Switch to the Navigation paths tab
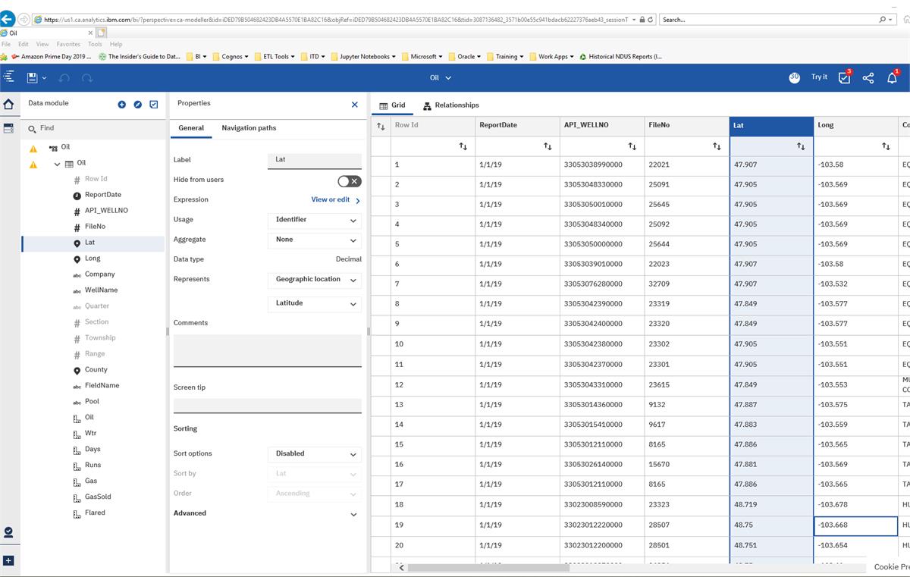Image resolution: width=910 pixels, height=577 pixels. (x=249, y=128)
